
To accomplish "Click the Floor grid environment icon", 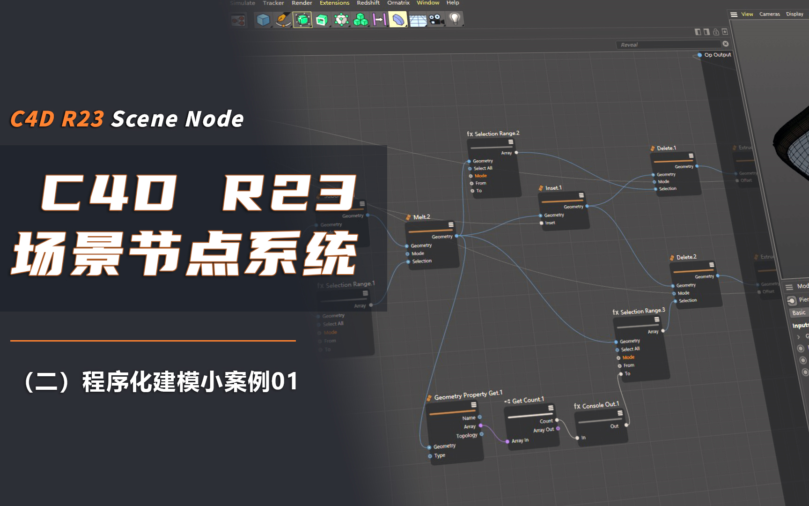I will (418, 20).
